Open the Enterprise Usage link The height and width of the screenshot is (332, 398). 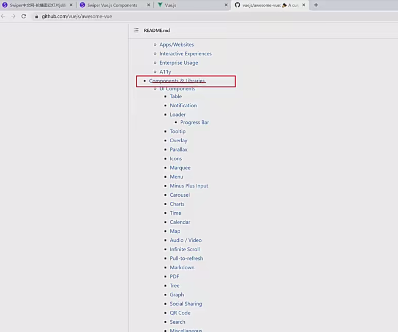(x=179, y=62)
